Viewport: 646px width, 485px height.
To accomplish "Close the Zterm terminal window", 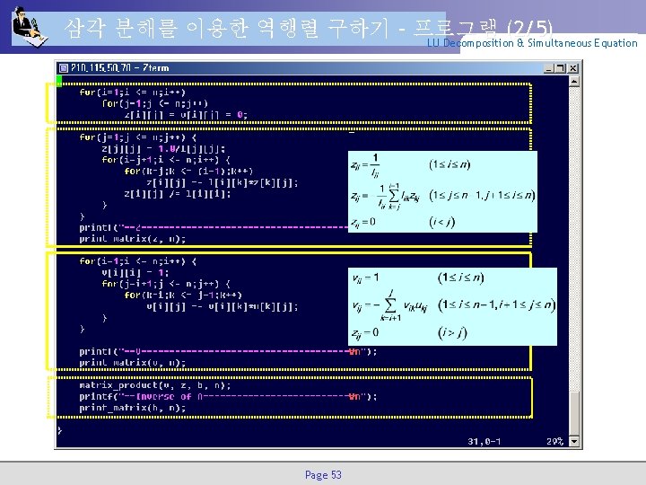I will click(x=573, y=68).
